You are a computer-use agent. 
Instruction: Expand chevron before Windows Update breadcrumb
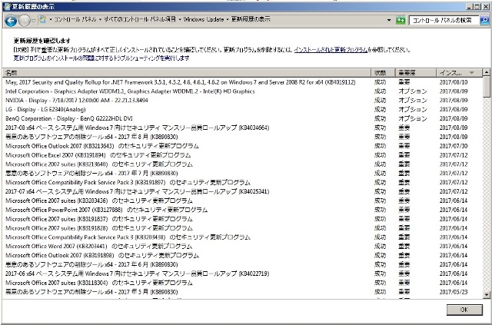(x=180, y=19)
